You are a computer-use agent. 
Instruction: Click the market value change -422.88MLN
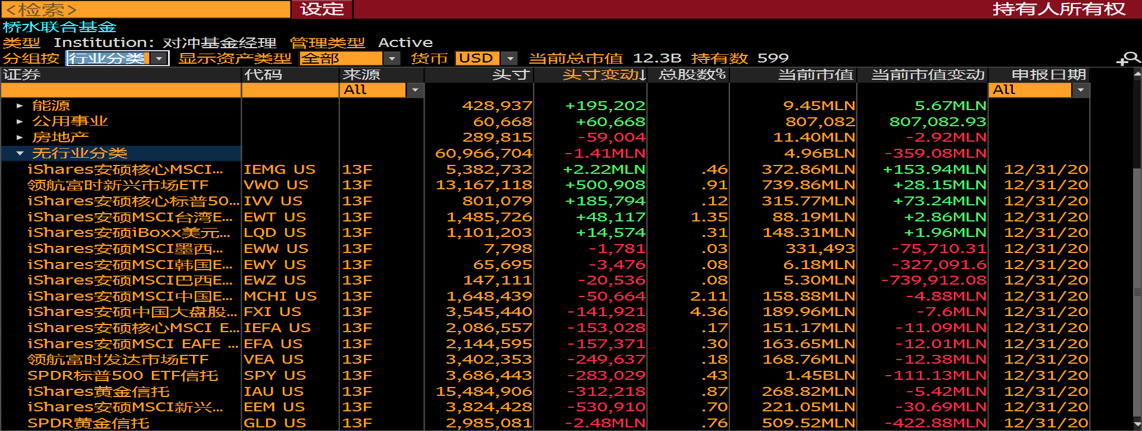[936, 423]
